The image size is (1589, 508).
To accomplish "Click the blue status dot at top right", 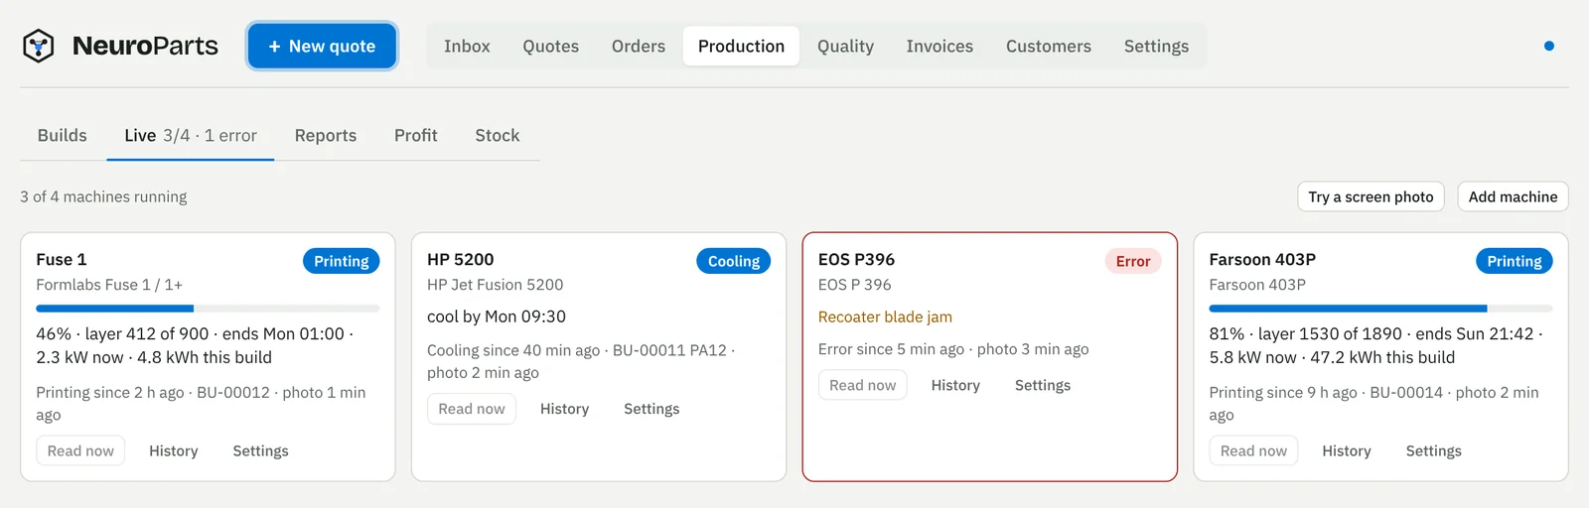I will [x=1548, y=46].
